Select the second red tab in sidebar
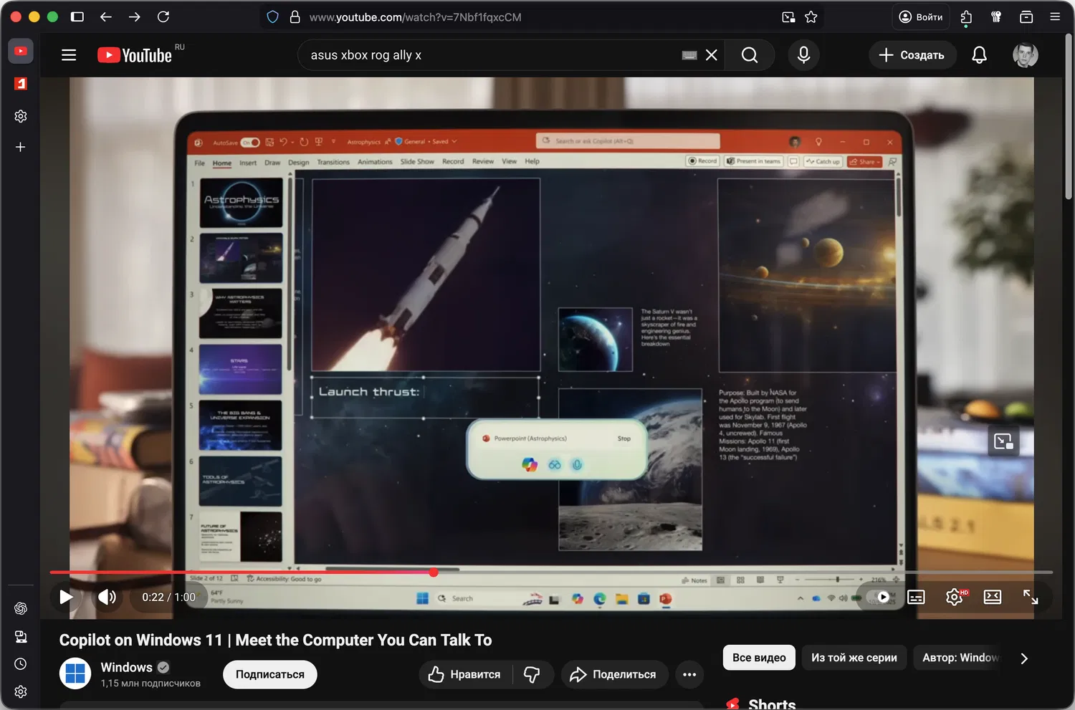1075x710 pixels. (x=21, y=84)
